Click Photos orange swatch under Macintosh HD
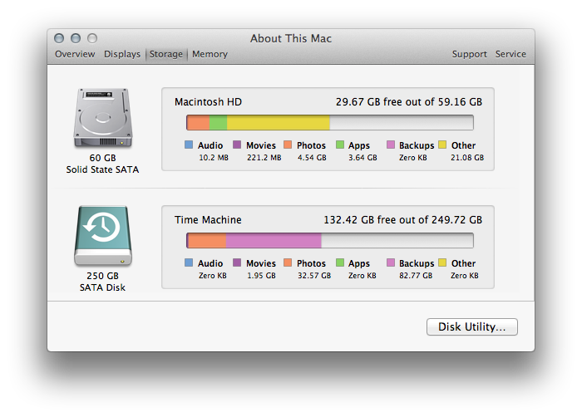 pyautogui.click(x=288, y=145)
